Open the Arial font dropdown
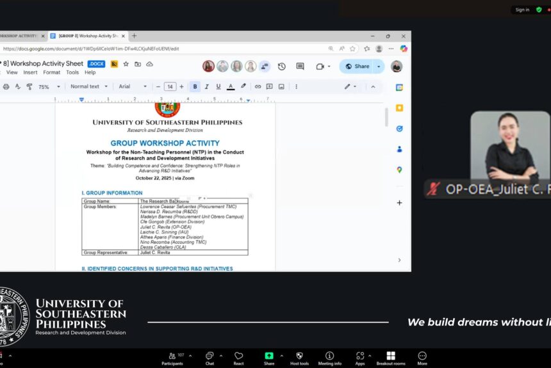551x368 pixels. click(133, 86)
